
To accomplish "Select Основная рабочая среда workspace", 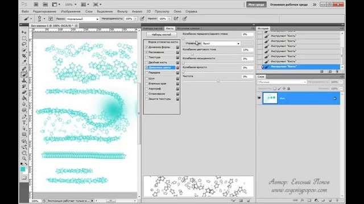I will click(x=288, y=5).
